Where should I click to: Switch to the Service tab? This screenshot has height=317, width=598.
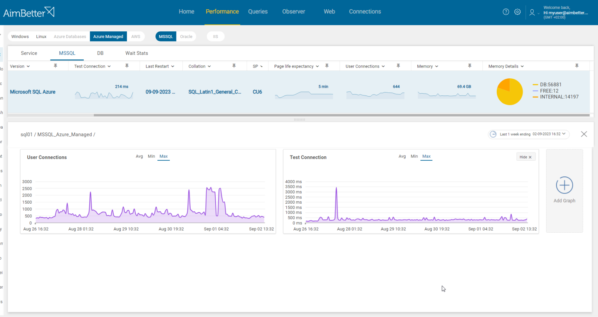[x=29, y=53]
